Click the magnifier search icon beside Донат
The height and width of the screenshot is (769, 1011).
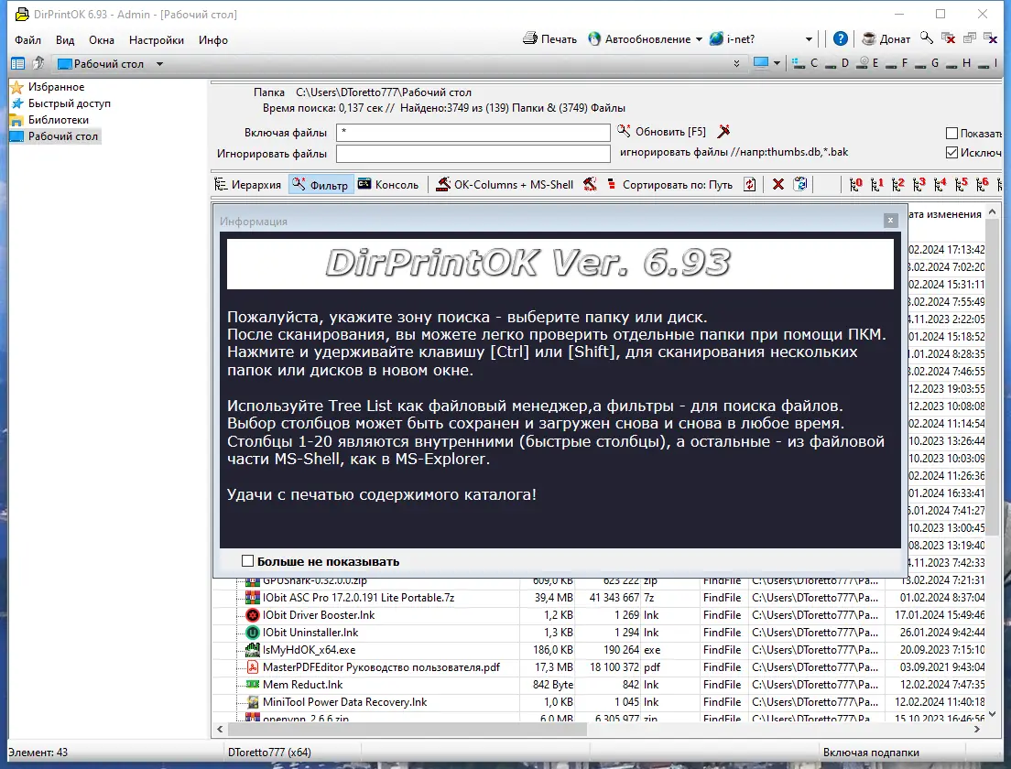pyautogui.click(x=927, y=38)
